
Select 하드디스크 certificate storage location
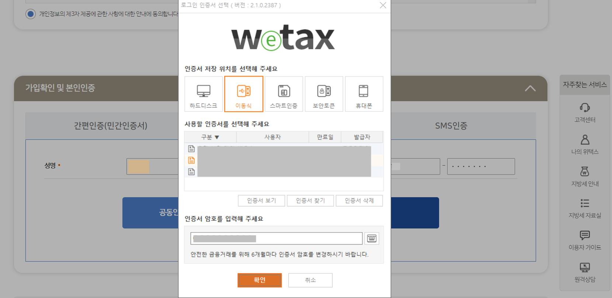point(204,94)
